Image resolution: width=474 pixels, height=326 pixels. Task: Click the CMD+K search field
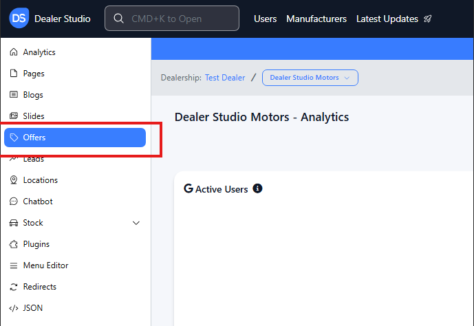172,19
